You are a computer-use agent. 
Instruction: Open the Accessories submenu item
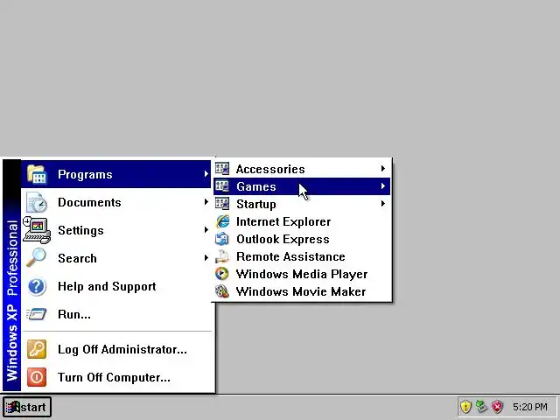click(302, 169)
